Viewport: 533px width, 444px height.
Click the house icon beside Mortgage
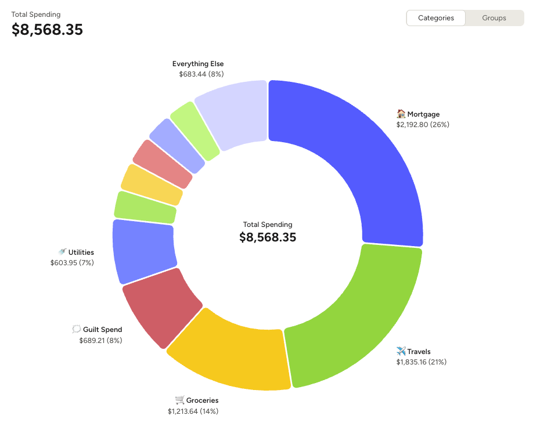pos(400,114)
